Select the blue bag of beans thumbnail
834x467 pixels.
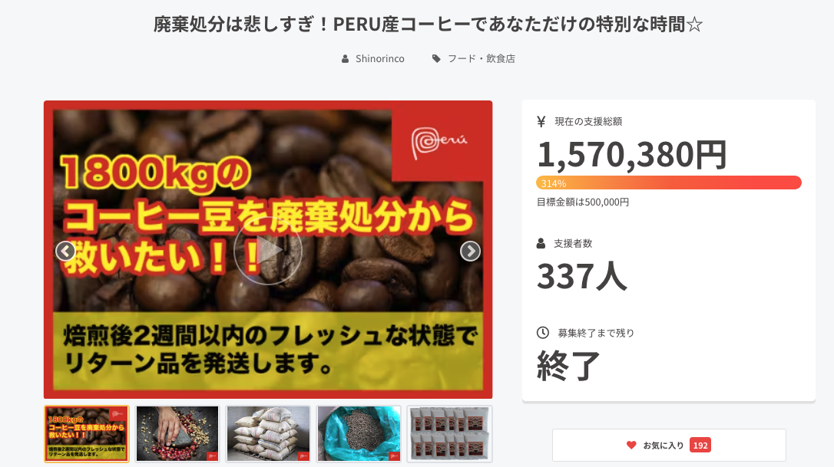pos(359,434)
